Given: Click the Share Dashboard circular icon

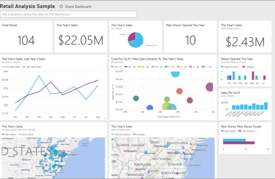Looking at the screenshot, I should [61, 6].
